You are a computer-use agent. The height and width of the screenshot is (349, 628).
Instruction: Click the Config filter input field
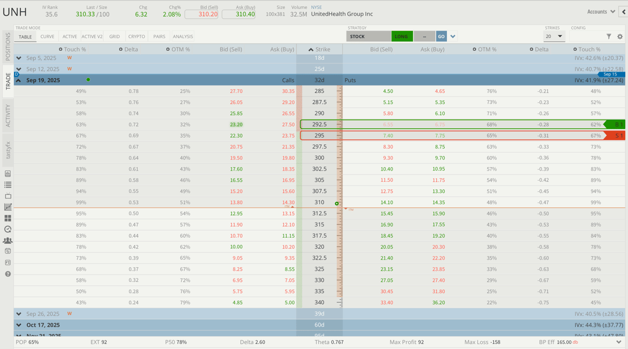click(x=587, y=36)
